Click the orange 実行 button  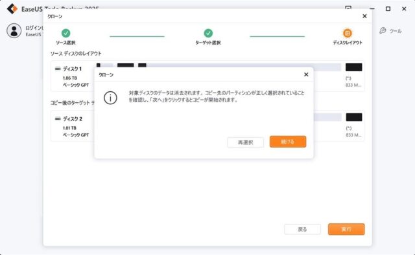[346, 229]
